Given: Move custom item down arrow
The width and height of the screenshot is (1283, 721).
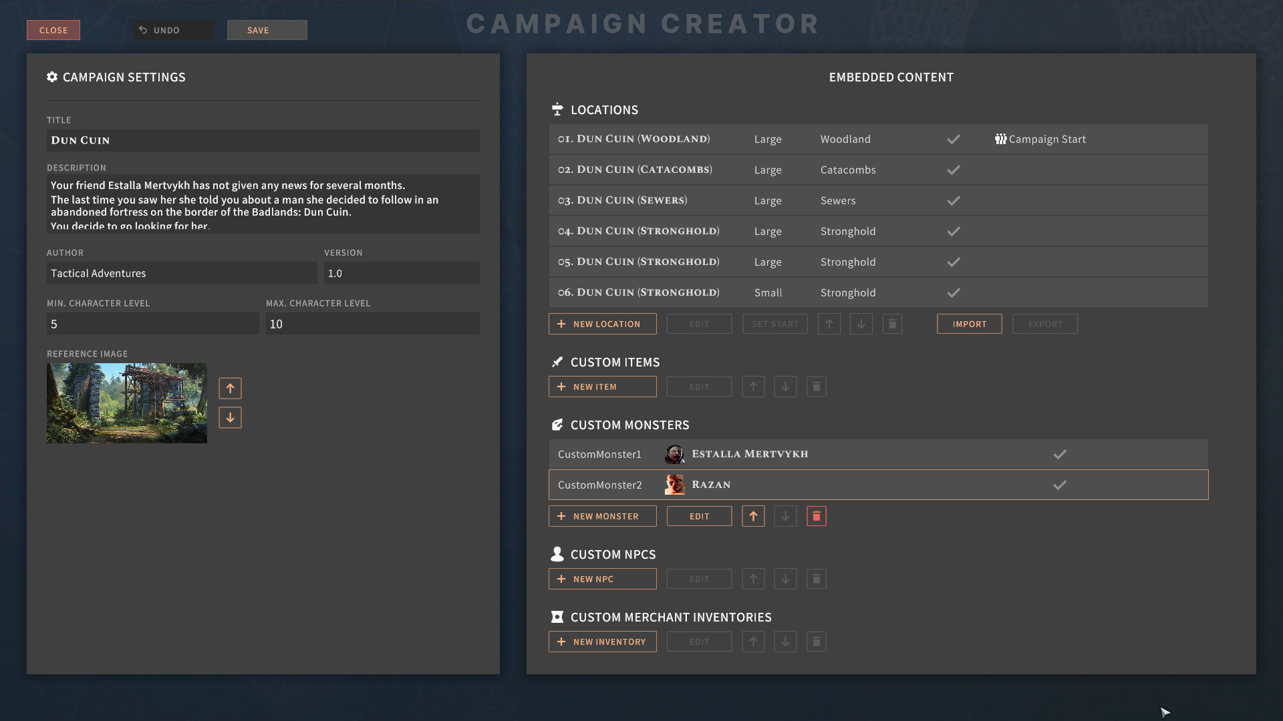Looking at the screenshot, I should [x=785, y=387].
